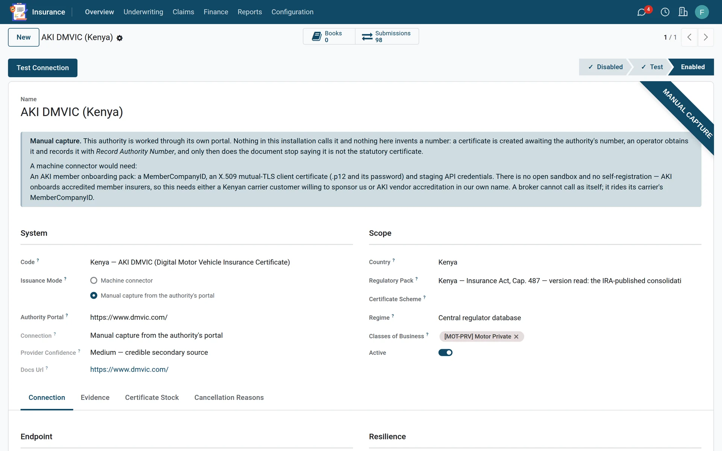Select Manual capture from authority's portal radio
This screenshot has width=722, height=451.
point(94,295)
